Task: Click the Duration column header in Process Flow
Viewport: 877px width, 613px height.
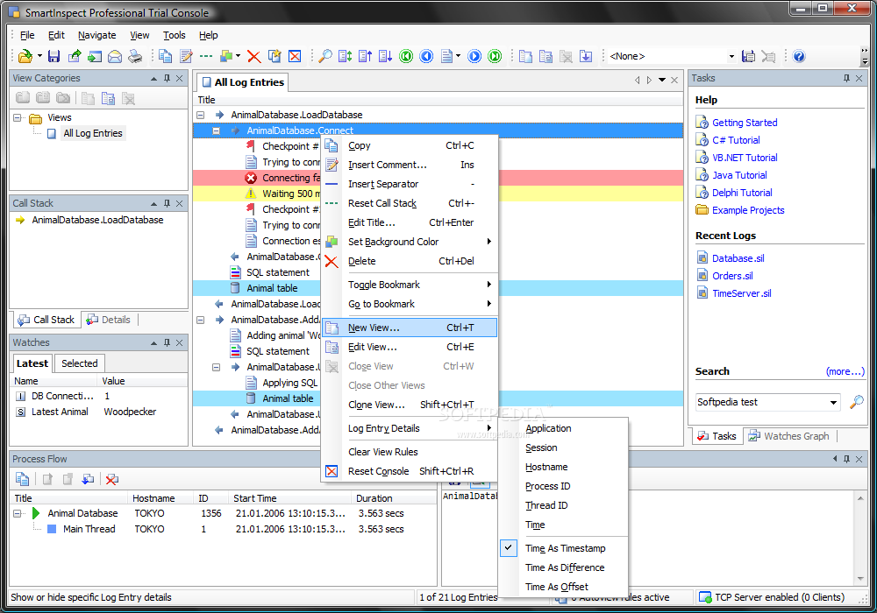Action: point(395,498)
